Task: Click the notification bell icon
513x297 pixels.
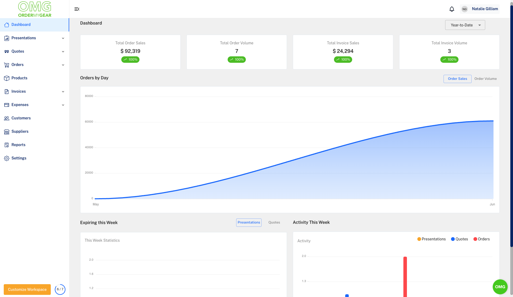Action: pos(452,9)
